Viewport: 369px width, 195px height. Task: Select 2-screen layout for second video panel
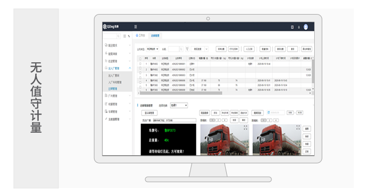coord(269,120)
